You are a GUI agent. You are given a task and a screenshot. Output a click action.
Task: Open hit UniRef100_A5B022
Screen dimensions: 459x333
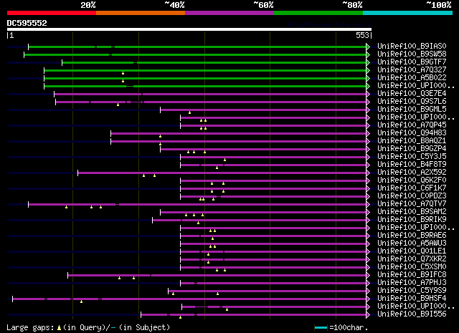coord(412,77)
